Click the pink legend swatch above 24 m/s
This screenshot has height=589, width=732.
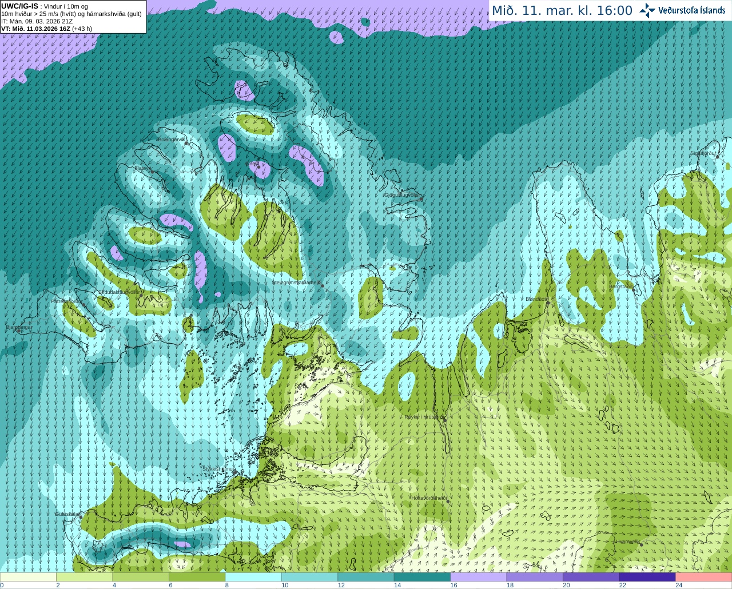coord(704,576)
